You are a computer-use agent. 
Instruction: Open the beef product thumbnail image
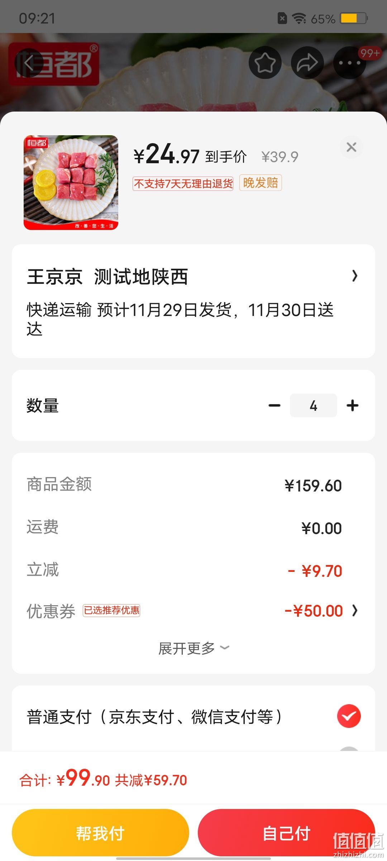click(x=71, y=183)
